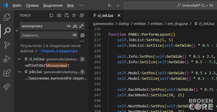Image resolution: width=217 pixels, height=112 pixels.
Task: Open a new search editor
Action: pos(67,15)
